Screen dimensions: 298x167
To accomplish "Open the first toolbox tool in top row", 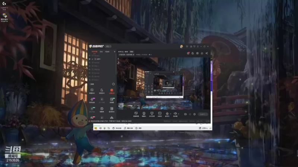I will coord(92,91).
